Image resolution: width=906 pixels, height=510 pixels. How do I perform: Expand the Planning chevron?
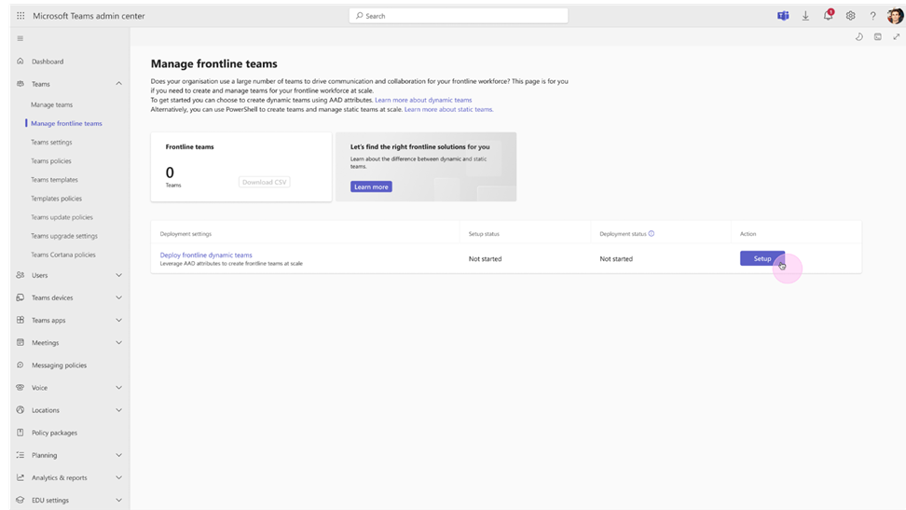(x=118, y=455)
